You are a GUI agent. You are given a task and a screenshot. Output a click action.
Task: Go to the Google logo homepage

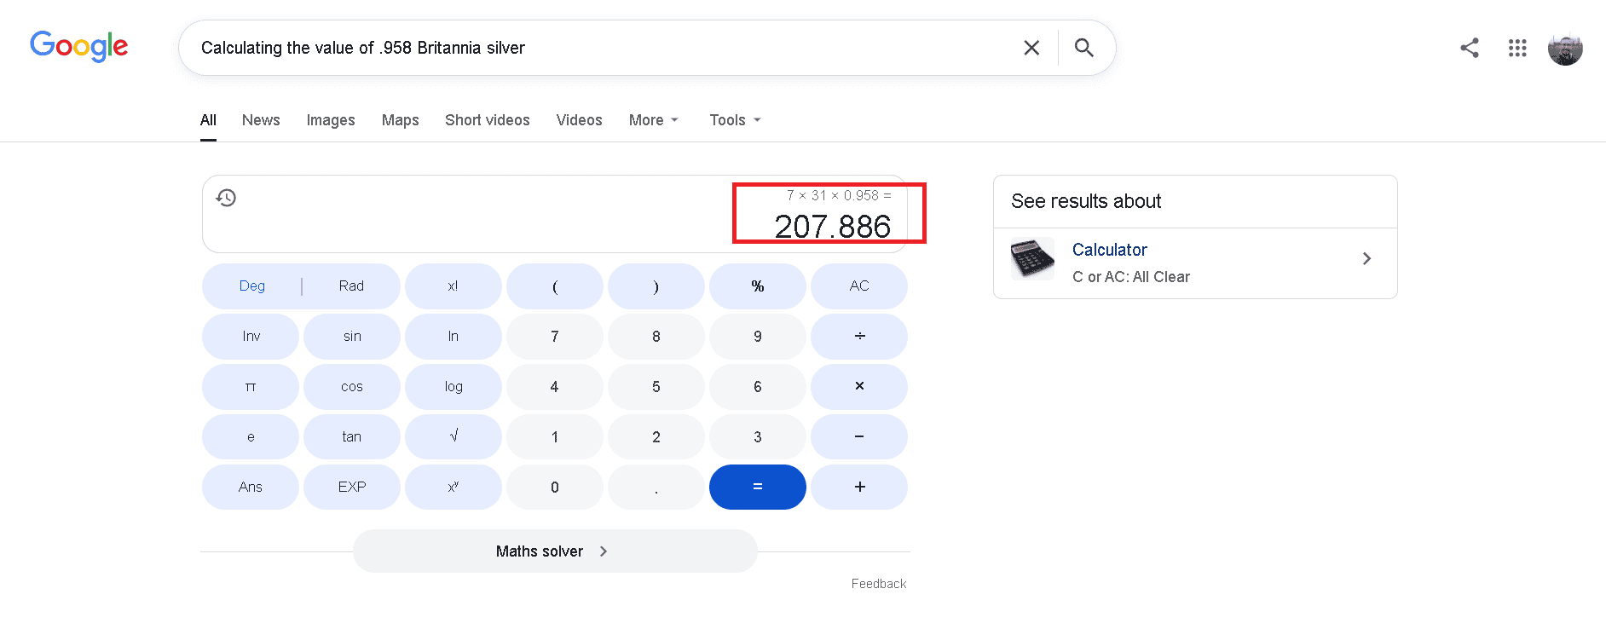tap(79, 46)
